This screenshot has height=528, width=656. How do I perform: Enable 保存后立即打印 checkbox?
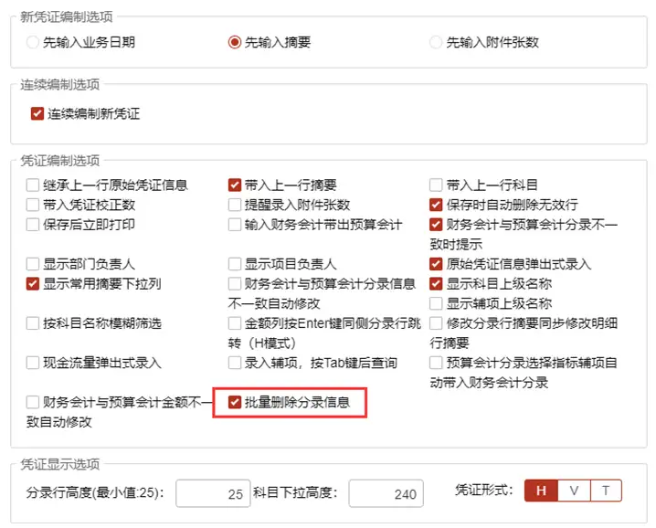tap(33, 225)
